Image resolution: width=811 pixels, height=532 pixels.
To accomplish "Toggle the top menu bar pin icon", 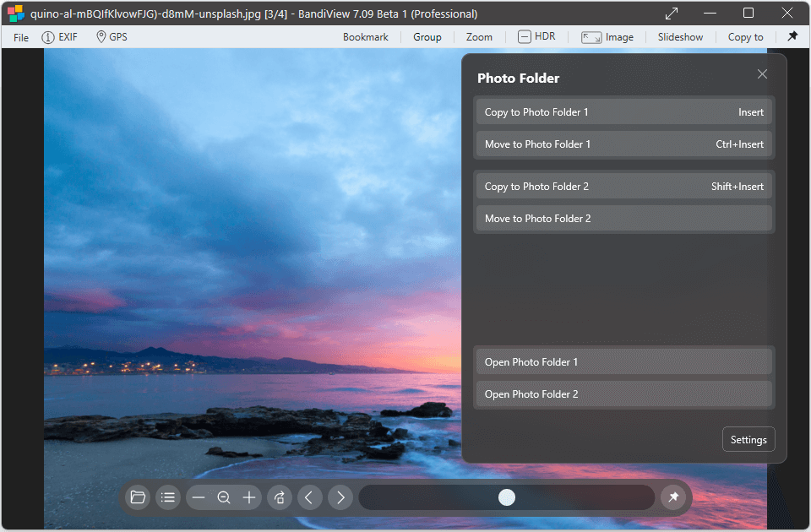I will 792,36.
